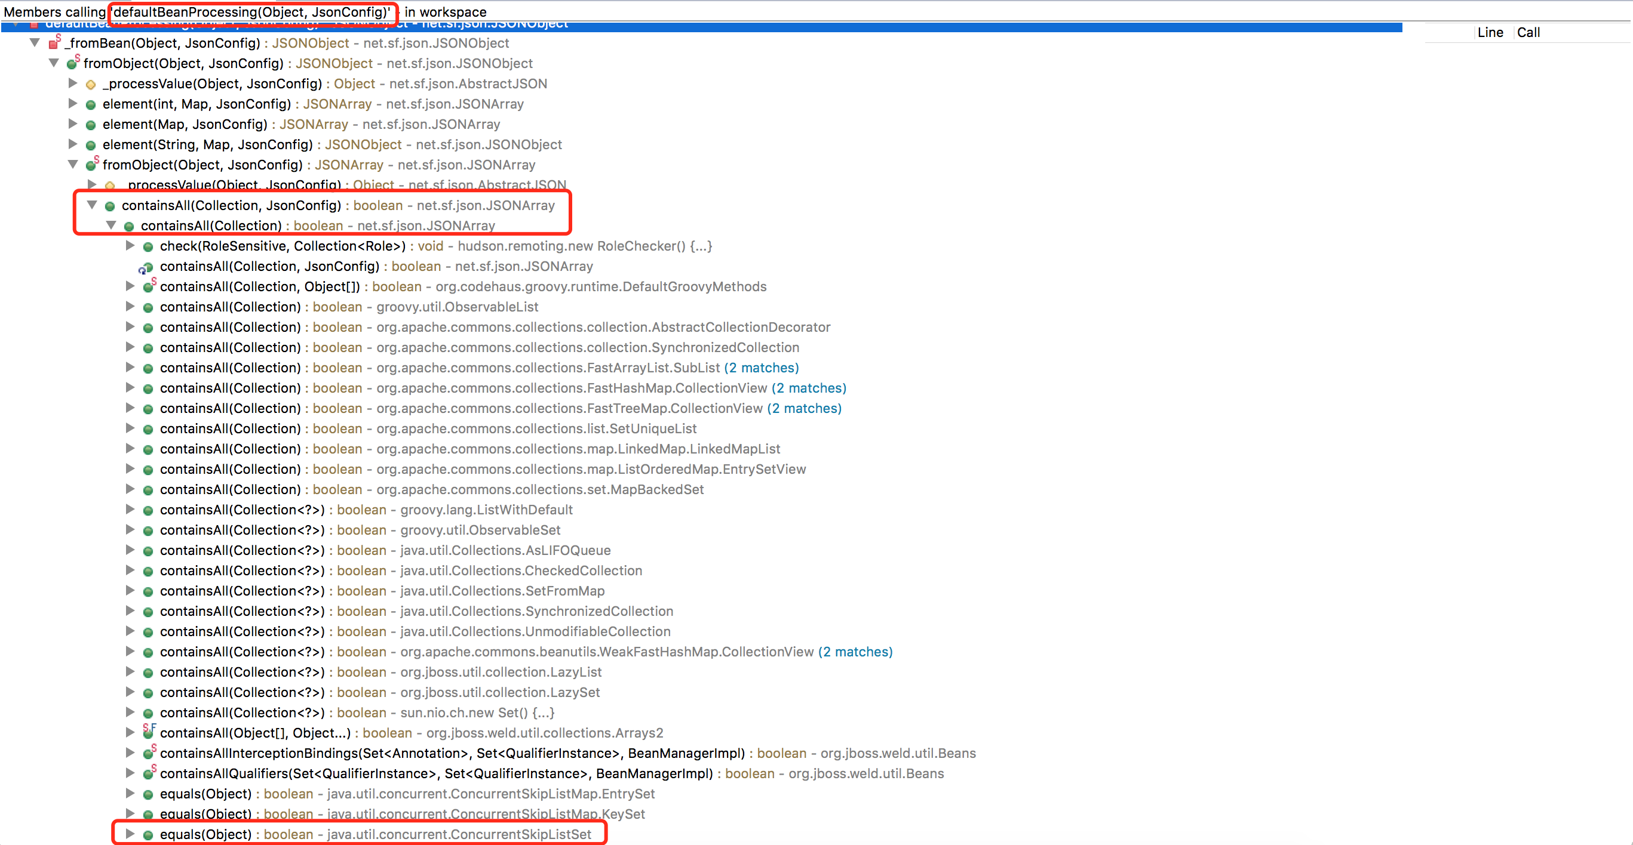Screen dimensions: 1633x845
Task: Click the Call column header
Action: point(1528,32)
